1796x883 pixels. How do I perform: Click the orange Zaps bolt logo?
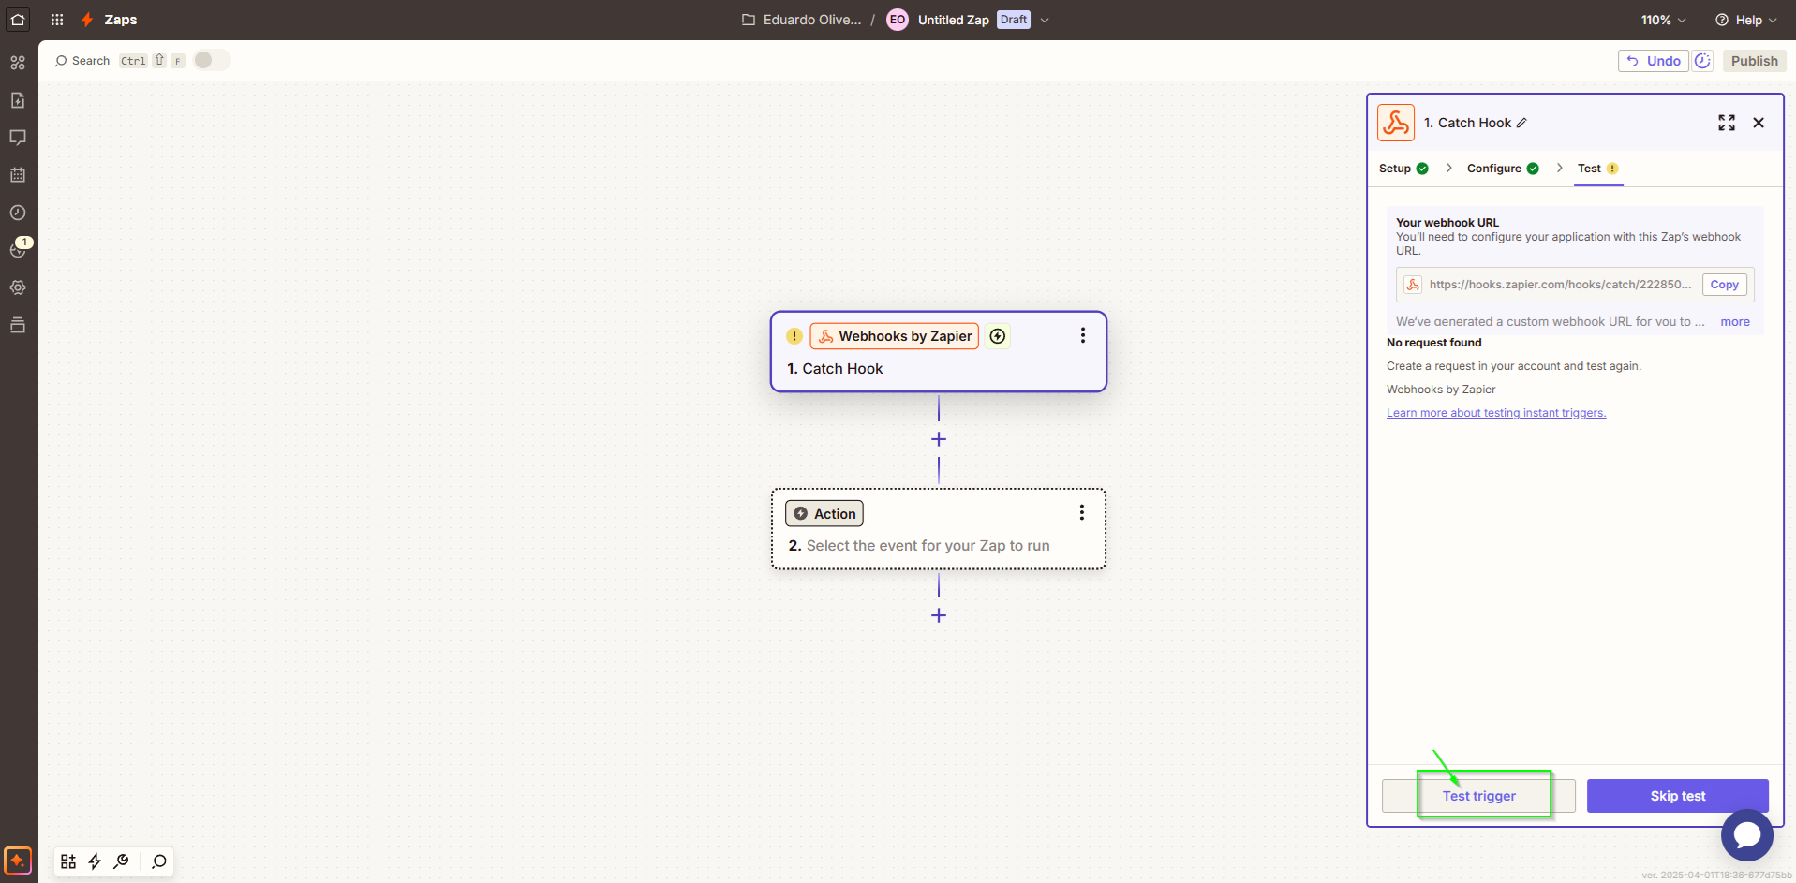point(87,20)
